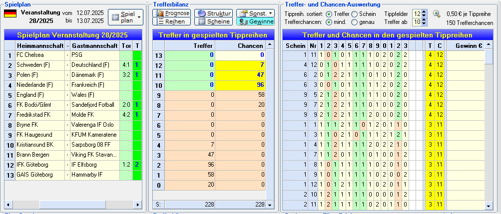Click the Tor column header

click(126, 46)
